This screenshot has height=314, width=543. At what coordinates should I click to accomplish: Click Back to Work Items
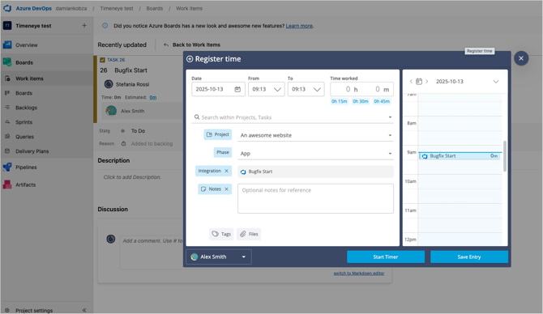(x=196, y=45)
